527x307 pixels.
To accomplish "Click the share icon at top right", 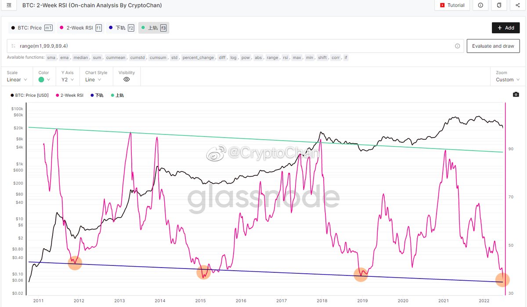I will pyautogui.click(x=517, y=5).
